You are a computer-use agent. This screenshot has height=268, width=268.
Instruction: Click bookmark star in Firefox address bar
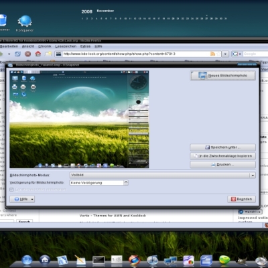[x=218, y=54]
